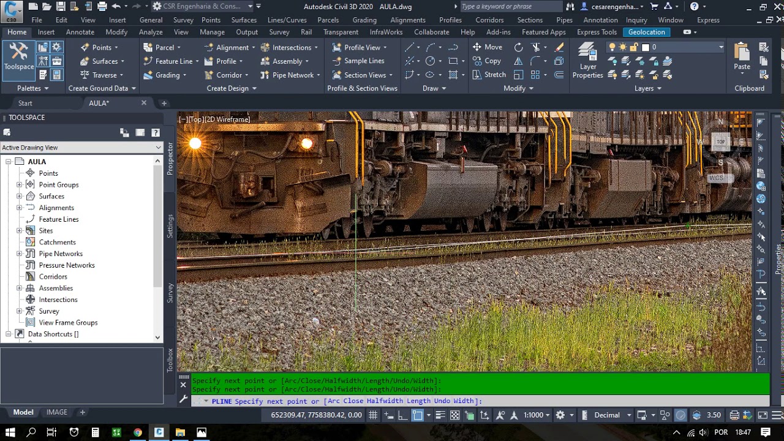Image resolution: width=784 pixels, height=441 pixels.
Task: Open the Active Drawing View dropdown
Action: (x=81, y=148)
